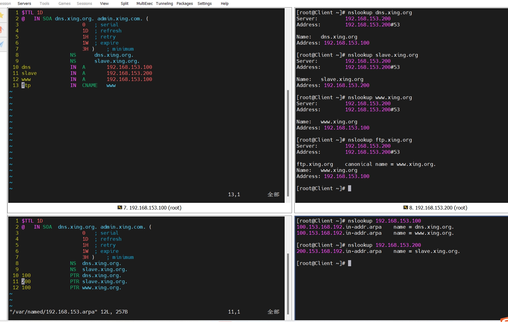Click the prompt cursor in top-right terminal

pyautogui.click(x=350, y=188)
